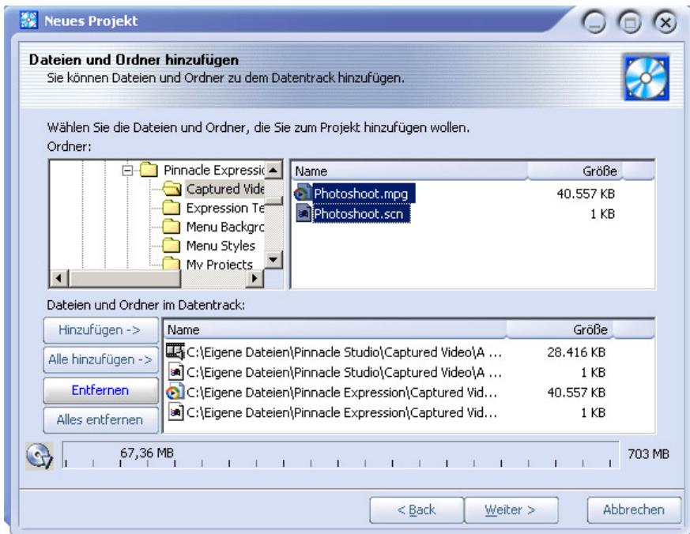Click the 703 MB capacity label
690x534 pixels.
pos(648,453)
